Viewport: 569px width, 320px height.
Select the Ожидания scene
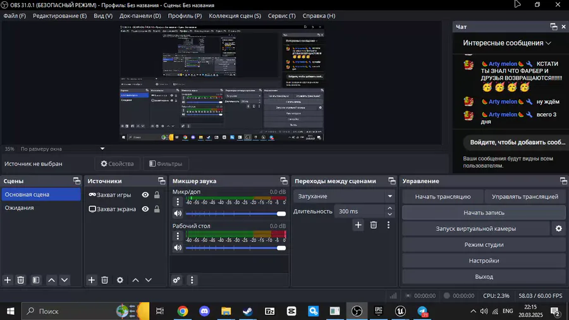(41, 208)
